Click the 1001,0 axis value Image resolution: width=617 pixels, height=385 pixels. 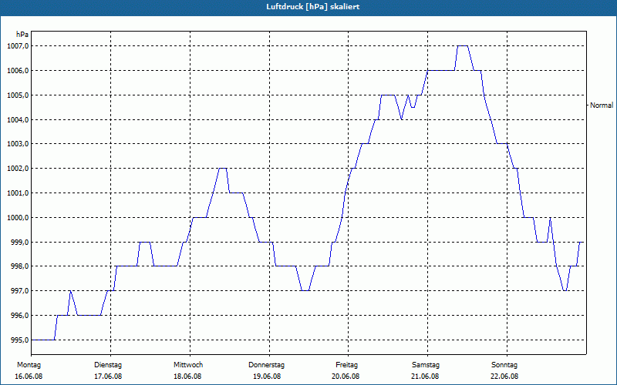18,193
